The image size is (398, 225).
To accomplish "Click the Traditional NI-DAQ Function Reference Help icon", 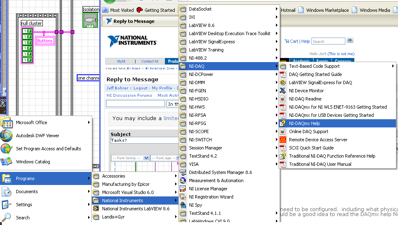I will click(x=283, y=156).
